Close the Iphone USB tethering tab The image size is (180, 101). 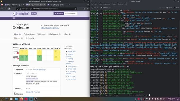[x=24, y=5]
